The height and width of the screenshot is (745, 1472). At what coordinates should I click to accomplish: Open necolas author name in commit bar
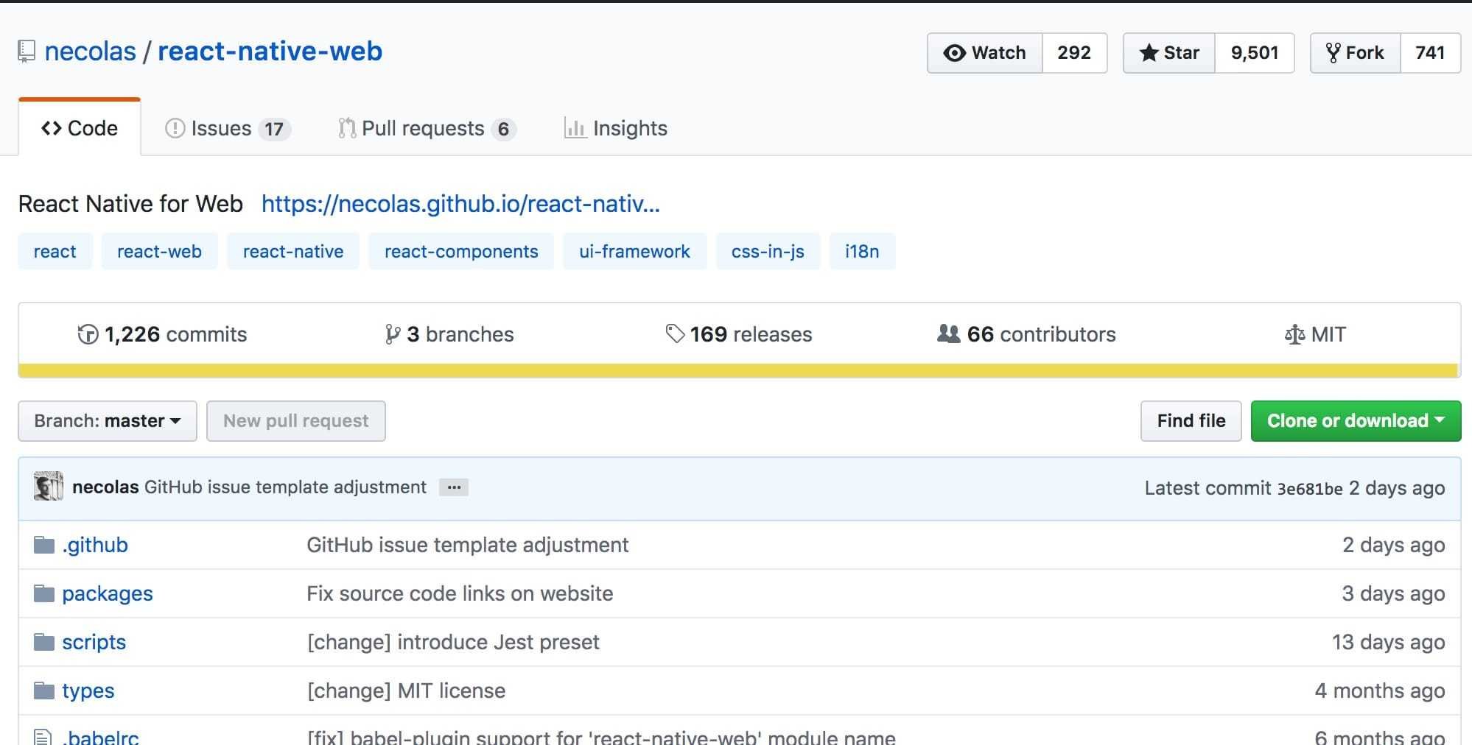105,487
